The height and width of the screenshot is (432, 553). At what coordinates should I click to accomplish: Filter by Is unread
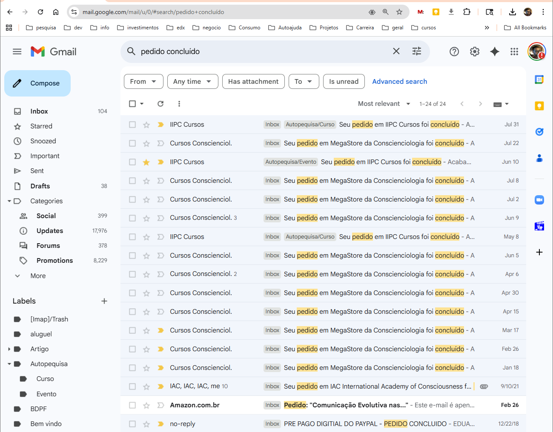pyautogui.click(x=344, y=82)
